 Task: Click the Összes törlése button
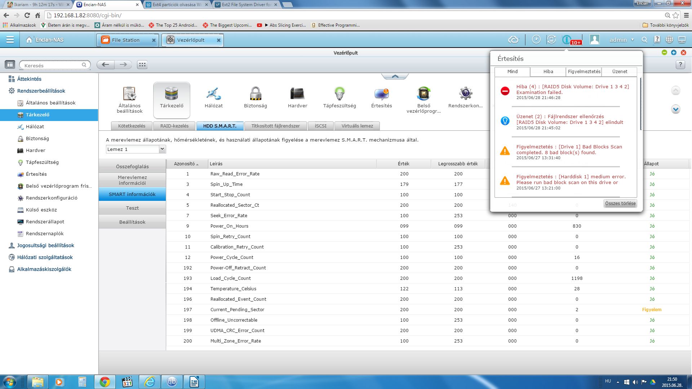[x=620, y=204]
